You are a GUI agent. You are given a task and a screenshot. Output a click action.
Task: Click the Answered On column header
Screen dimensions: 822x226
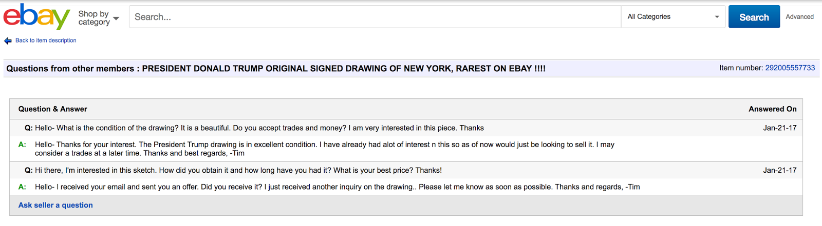(772, 109)
